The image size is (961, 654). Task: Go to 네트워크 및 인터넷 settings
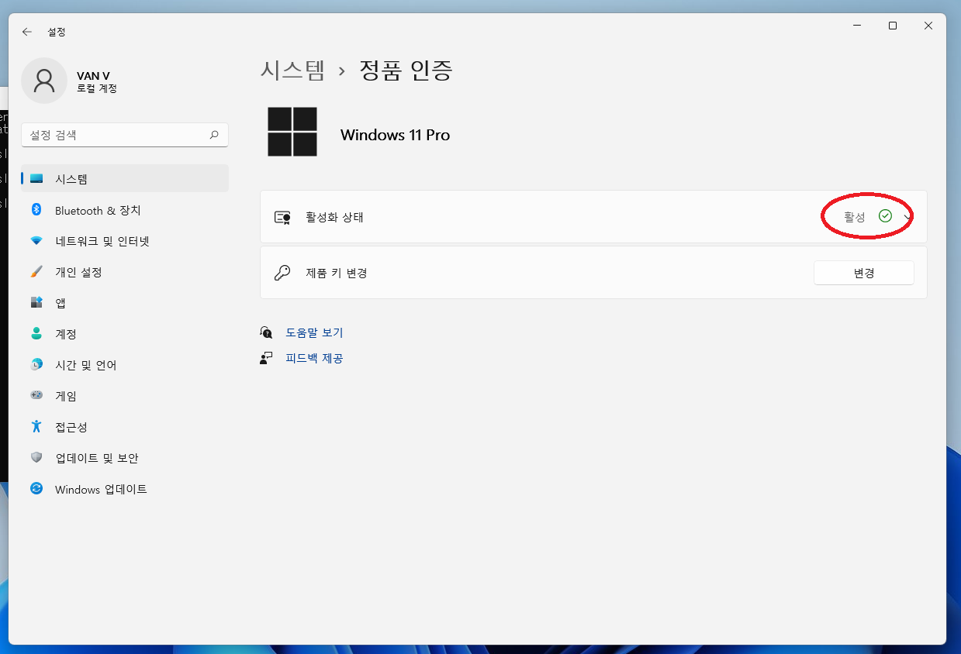pos(125,241)
